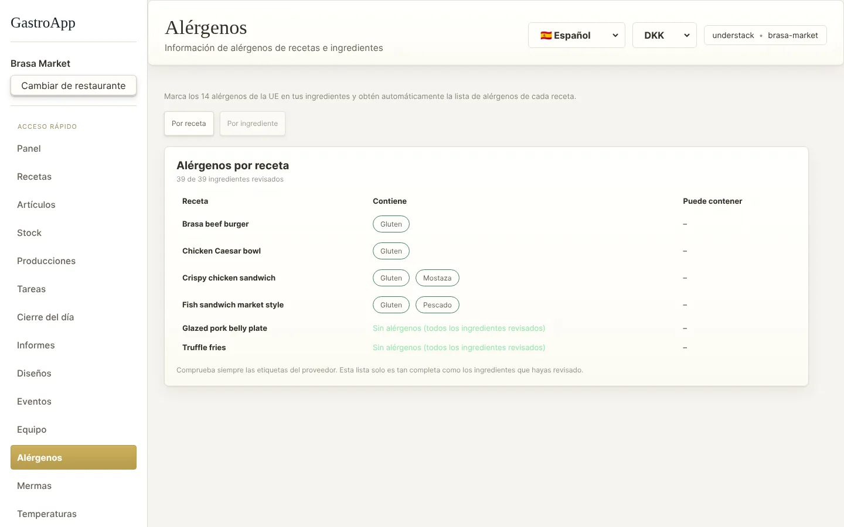Click the GastroApp logo title
The height and width of the screenshot is (527, 844).
pyautogui.click(x=43, y=23)
